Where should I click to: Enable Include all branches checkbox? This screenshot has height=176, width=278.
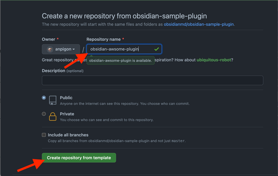click(44, 135)
